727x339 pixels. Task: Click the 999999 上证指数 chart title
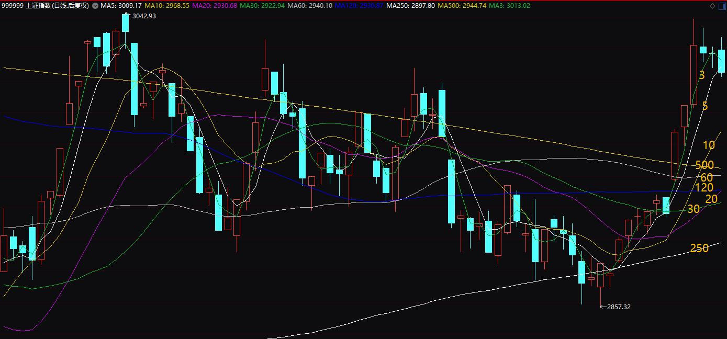tap(45, 6)
